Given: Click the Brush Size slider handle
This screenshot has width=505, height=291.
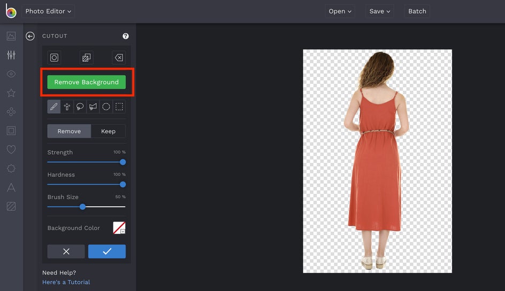Looking at the screenshot, I should click(82, 207).
